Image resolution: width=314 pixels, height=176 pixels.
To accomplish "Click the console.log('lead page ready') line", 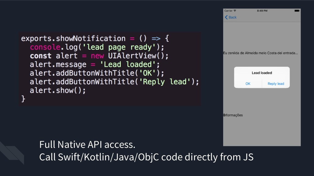I will coord(97,47).
